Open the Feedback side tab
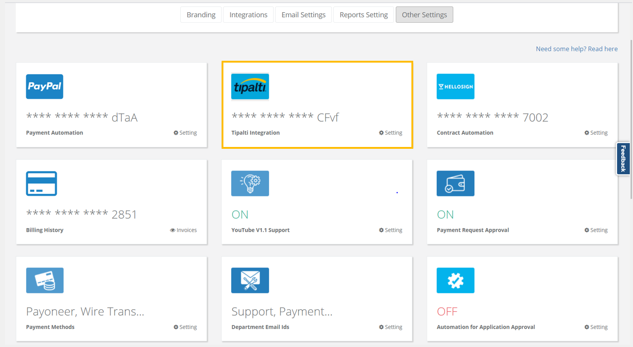This screenshot has height=347, width=633. (623, 158)
